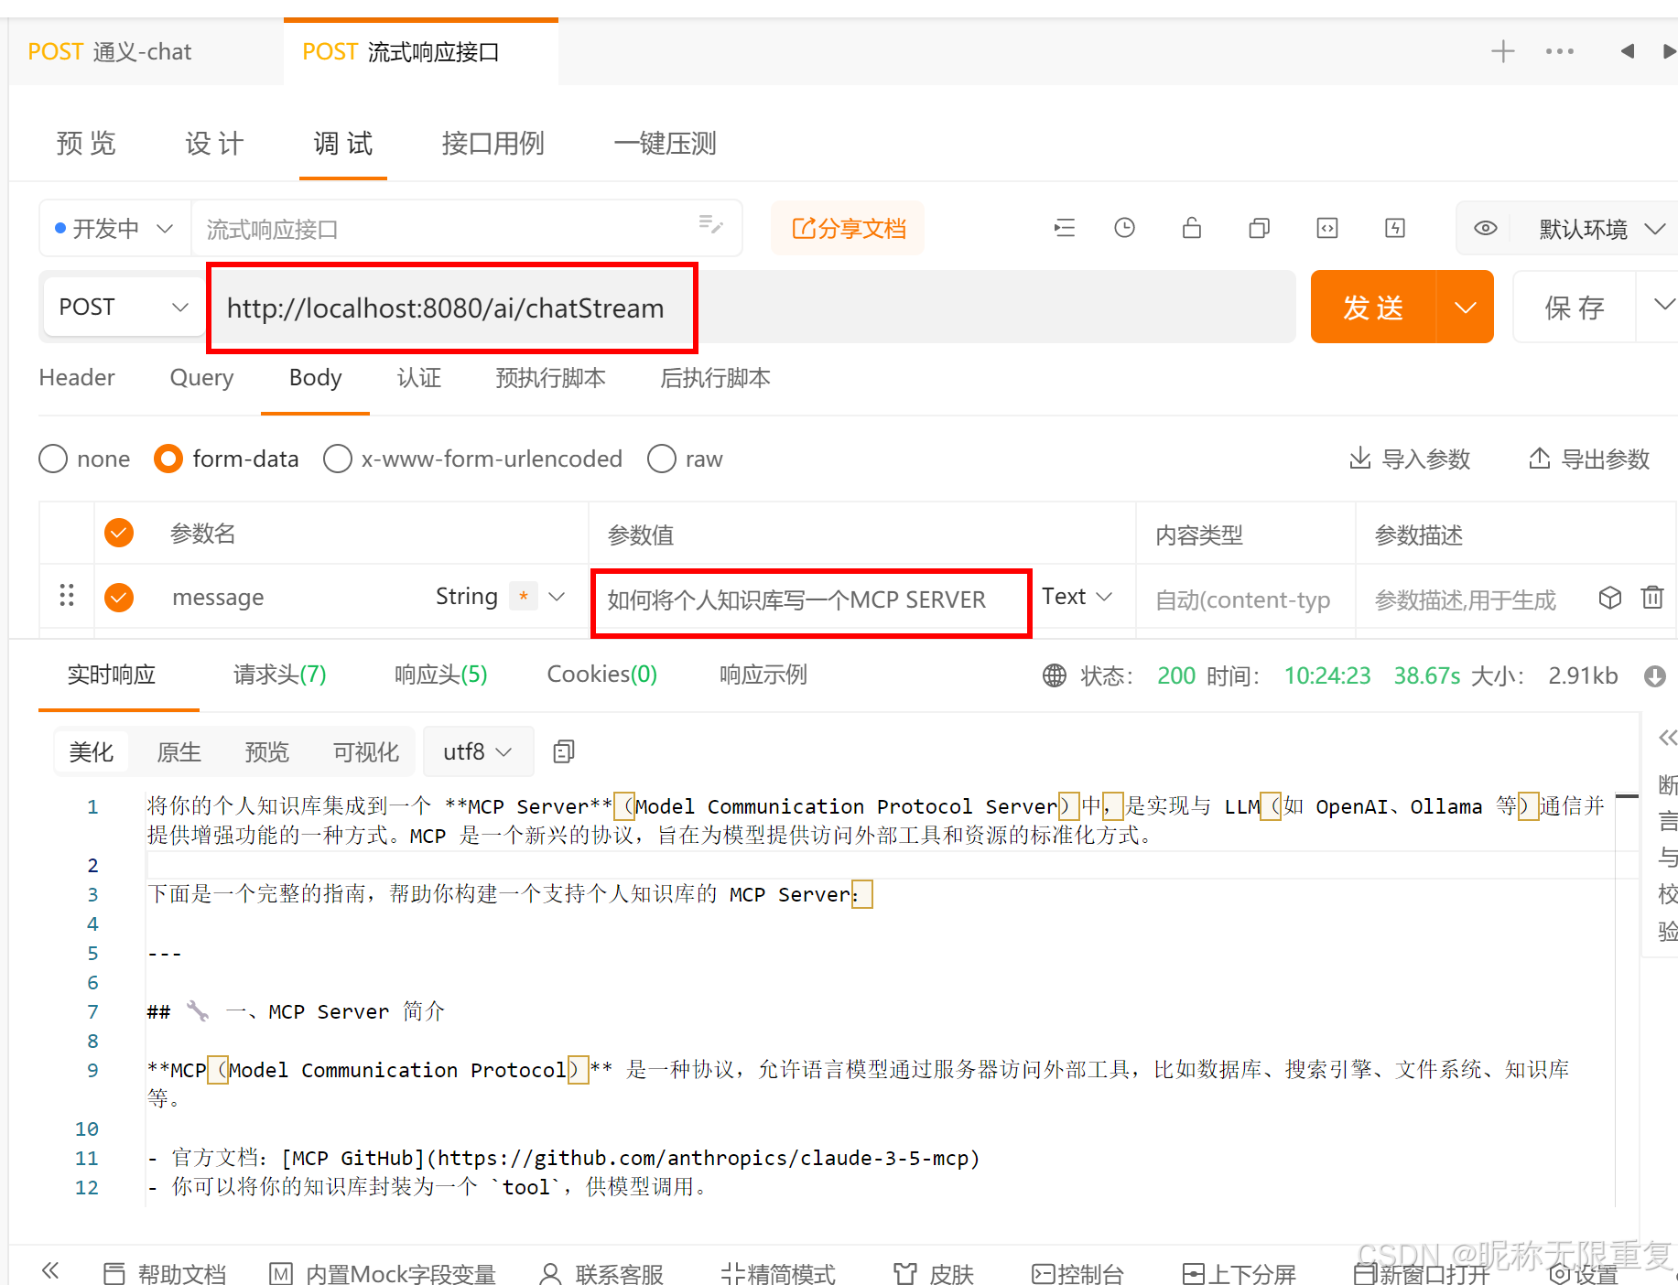Viewport: 1678px width, 1285px height.
Task: Switch to the 通义-chat tab
Action: (x=110, y=51)
